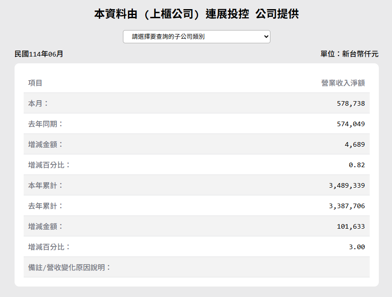Viewport: 392px width, 297px height.
Task: Click the value 4,689
Action: point(355,144)
